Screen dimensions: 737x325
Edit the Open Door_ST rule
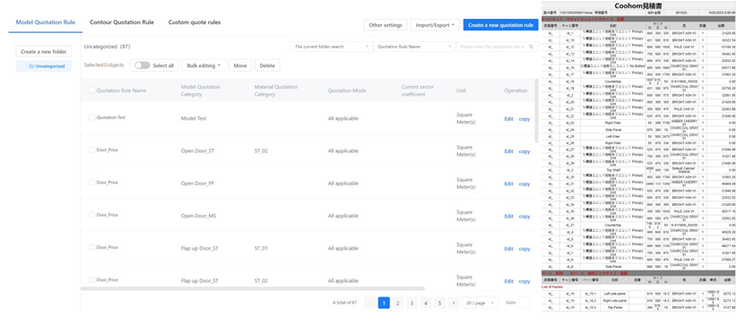(x=508, y=151)
